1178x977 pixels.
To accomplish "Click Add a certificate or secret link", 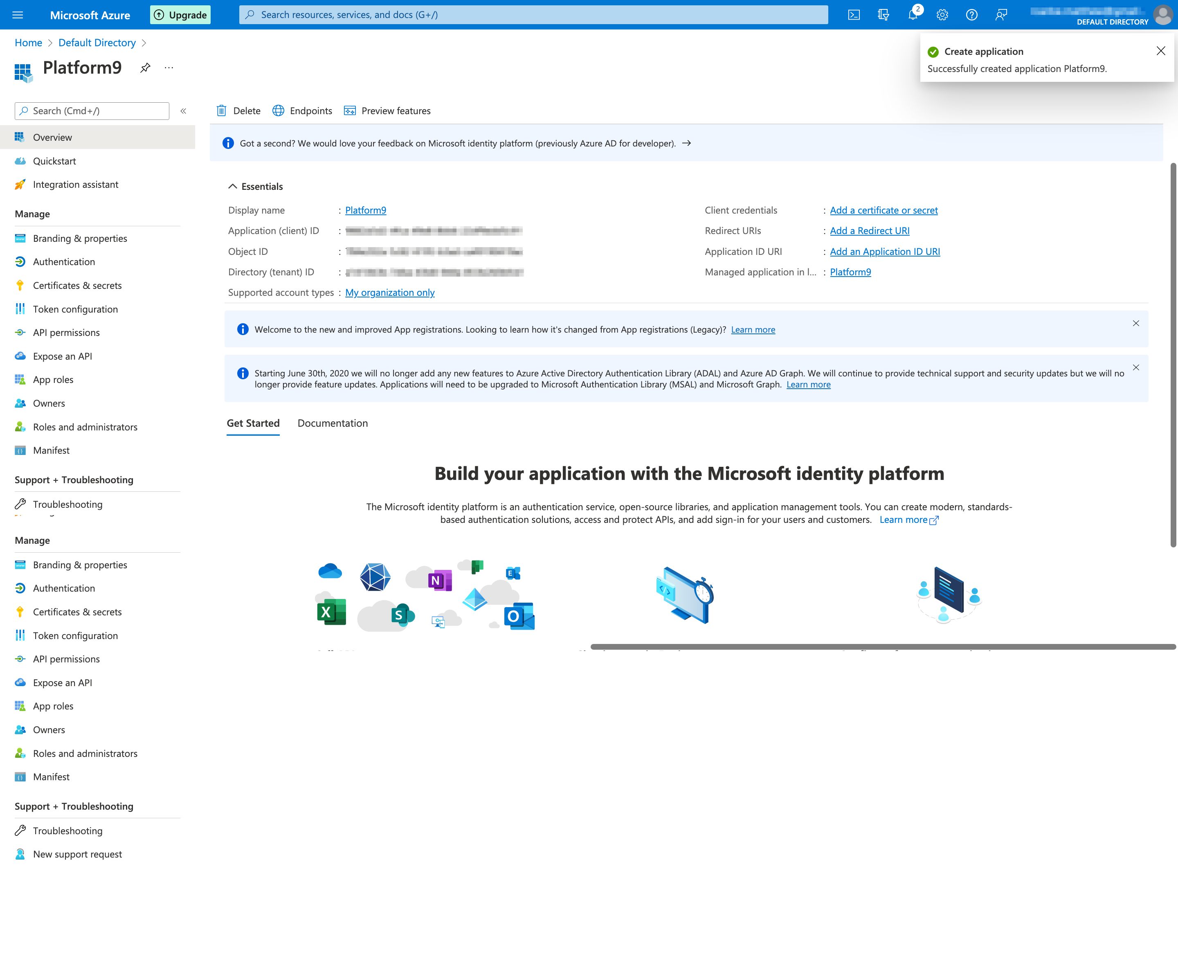I will point(883,210).
